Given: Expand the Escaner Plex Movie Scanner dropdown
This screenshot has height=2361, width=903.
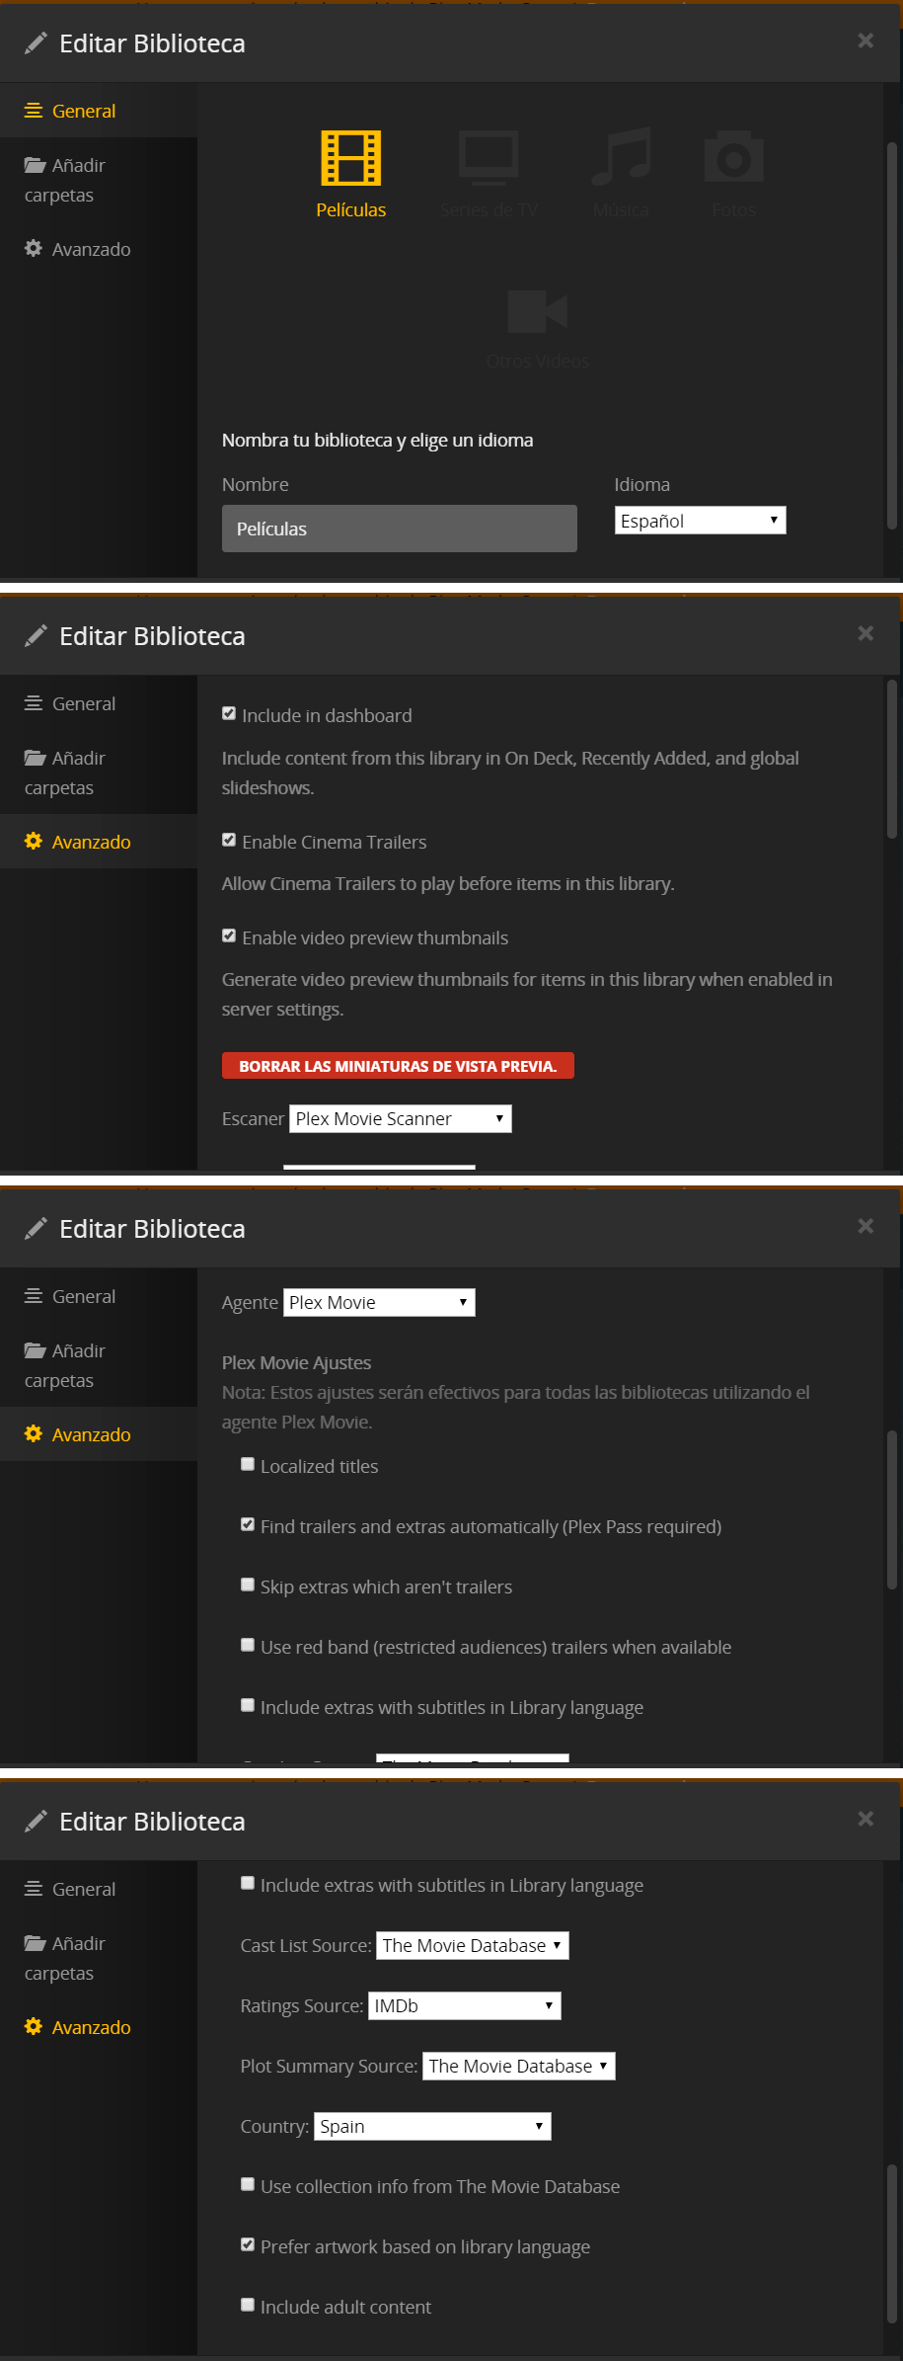Looking at the screenshot, I should [x=400, y=1118].
